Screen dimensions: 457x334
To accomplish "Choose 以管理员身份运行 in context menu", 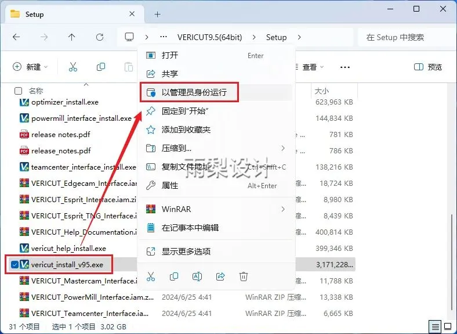I will tap(216, 92).
